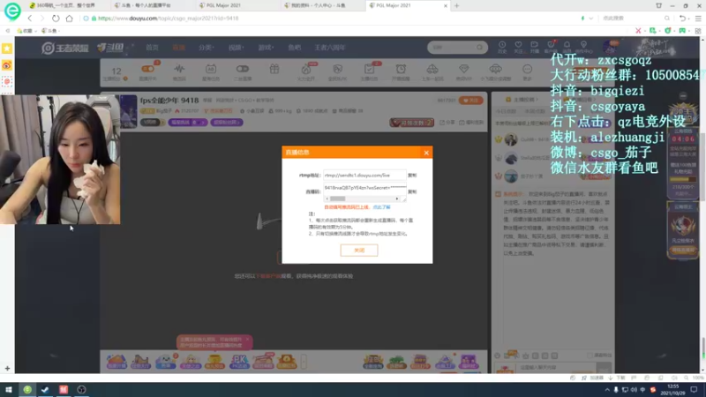Open the Windows Start menu
This screenshot has width=706, height=397.
[x=9, y=389]
